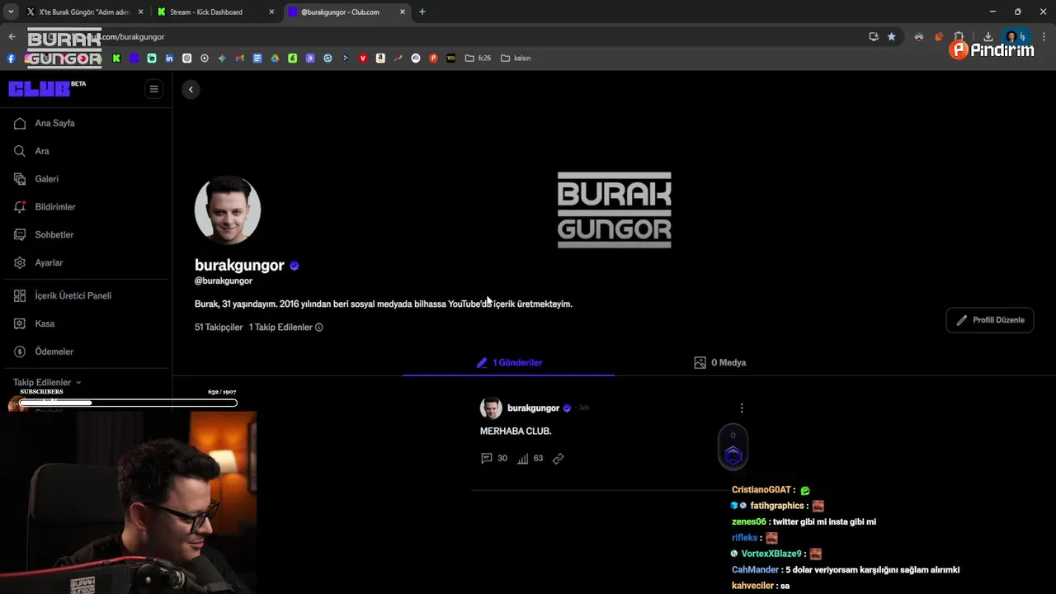Open the 51 Takipçiler list
This screenshot has height=594, width=1056.
coord(219,328)
